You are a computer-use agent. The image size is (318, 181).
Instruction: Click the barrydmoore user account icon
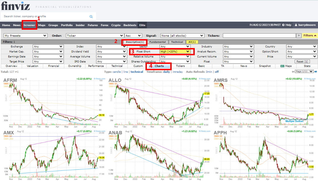pos(296,25)
